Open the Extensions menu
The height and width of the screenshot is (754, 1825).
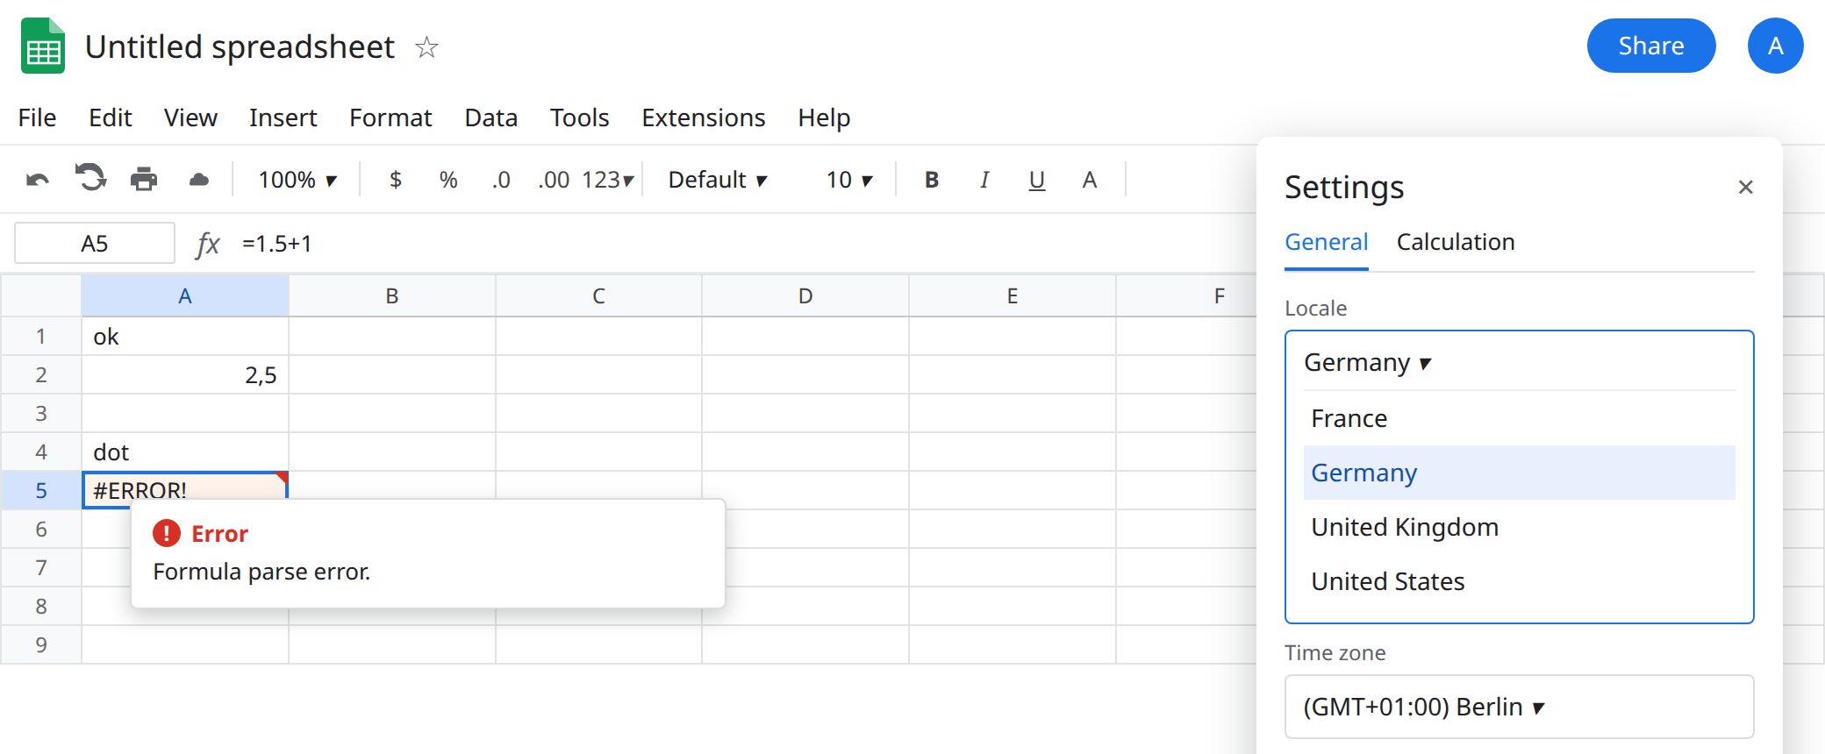pyautogui.click(x=703, y=117)
